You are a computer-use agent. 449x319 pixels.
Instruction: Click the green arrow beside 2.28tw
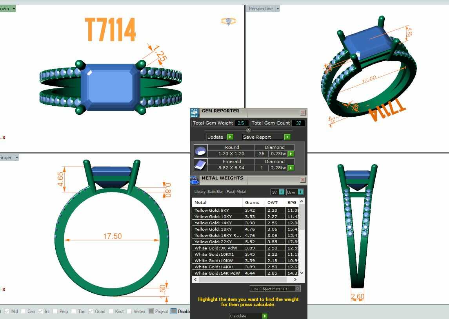[291, 168]
